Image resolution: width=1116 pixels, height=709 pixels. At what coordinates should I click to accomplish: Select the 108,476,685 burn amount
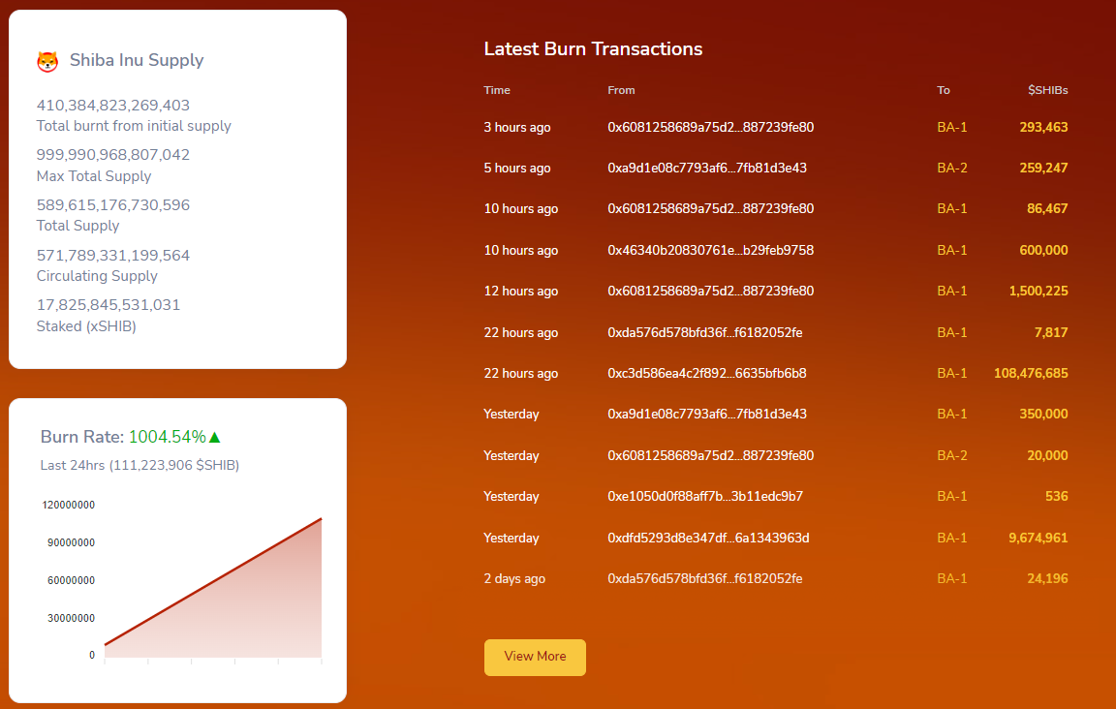(1031, 373)
